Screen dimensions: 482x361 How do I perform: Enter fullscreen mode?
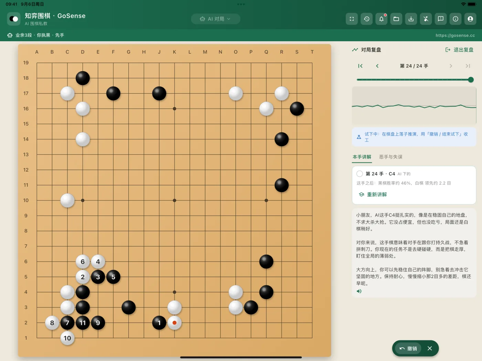pyautogui.click(x=352, y=19)
